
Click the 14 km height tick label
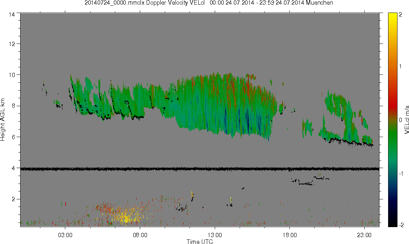pos(12,15)
